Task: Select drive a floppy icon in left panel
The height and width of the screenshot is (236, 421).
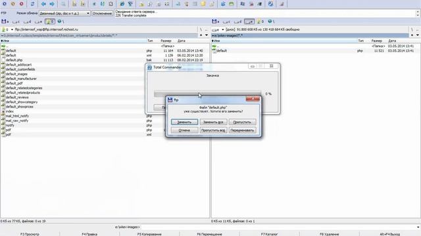Action: [x=5, y=22]
